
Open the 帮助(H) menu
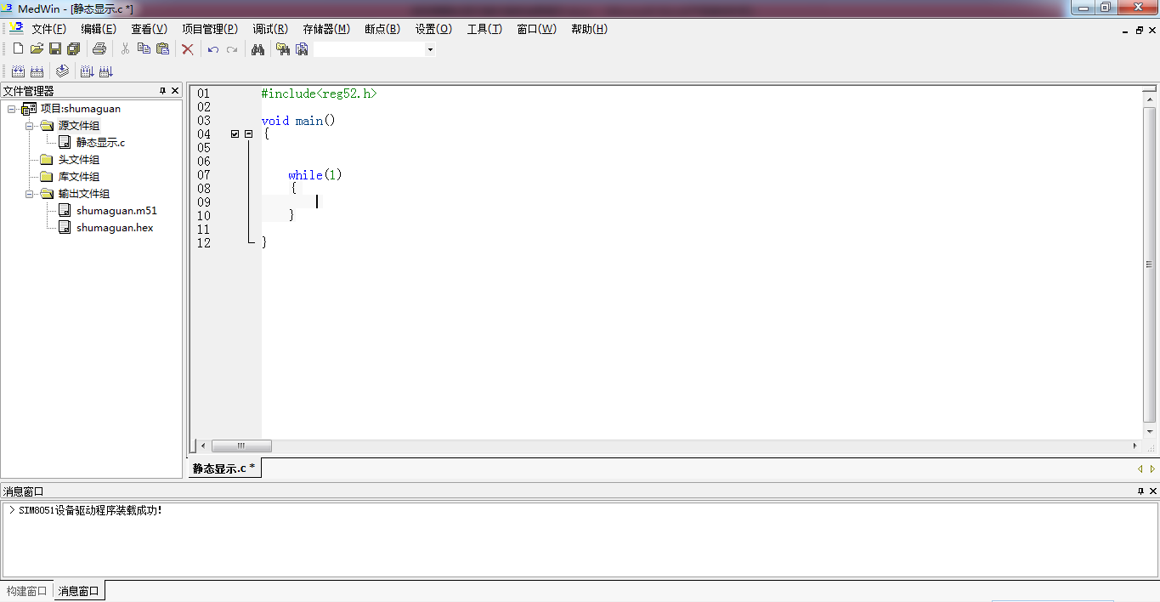[589, 29]
